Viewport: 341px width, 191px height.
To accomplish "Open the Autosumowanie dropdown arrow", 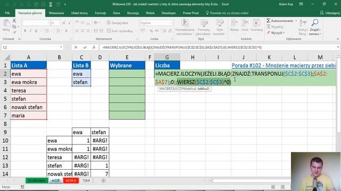I will click(296, 21).
